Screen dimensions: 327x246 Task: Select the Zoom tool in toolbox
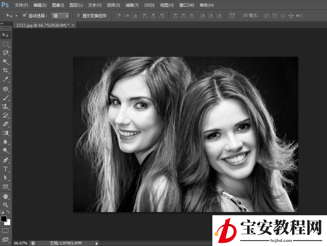click(x=6, y=205)
